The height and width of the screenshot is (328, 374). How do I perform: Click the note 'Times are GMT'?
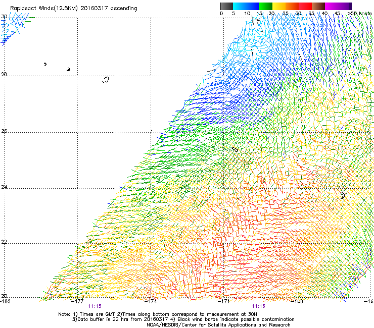pos(97,314)
